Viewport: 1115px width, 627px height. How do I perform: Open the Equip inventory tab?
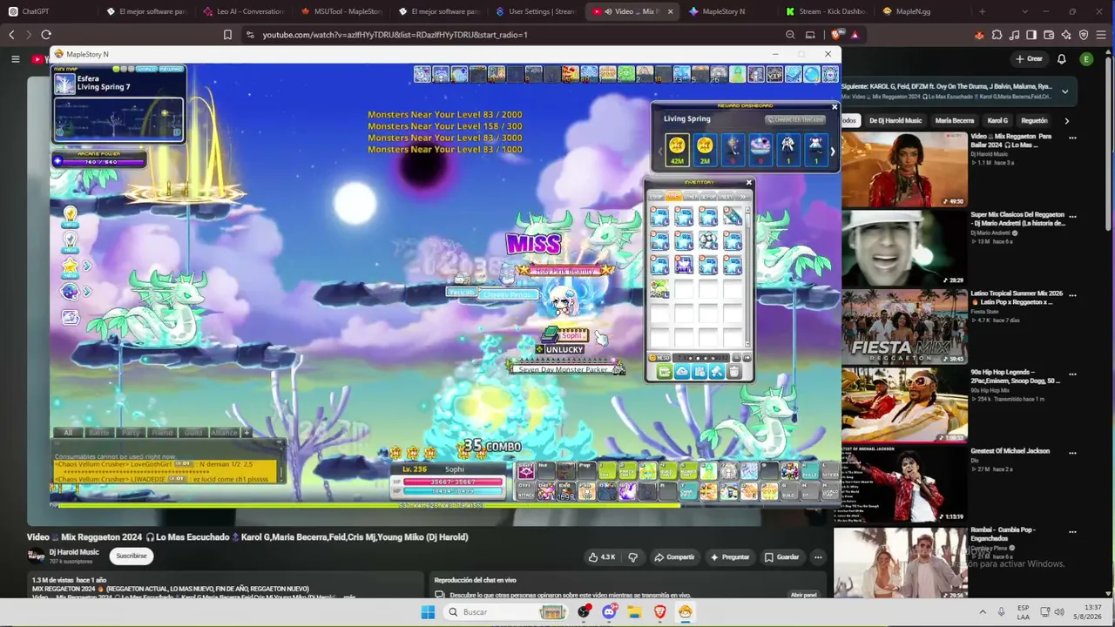pyautogui.click(x=655, y=197)
